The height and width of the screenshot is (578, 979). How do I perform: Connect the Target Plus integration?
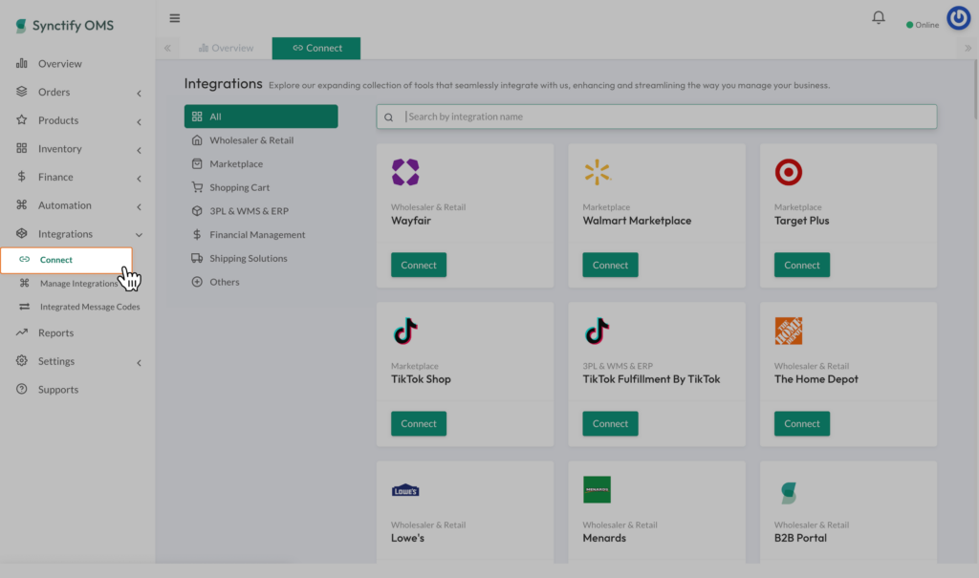802,265
